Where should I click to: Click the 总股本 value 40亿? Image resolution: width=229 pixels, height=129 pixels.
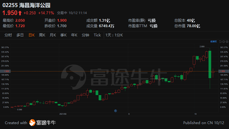(x=191, y=20)
